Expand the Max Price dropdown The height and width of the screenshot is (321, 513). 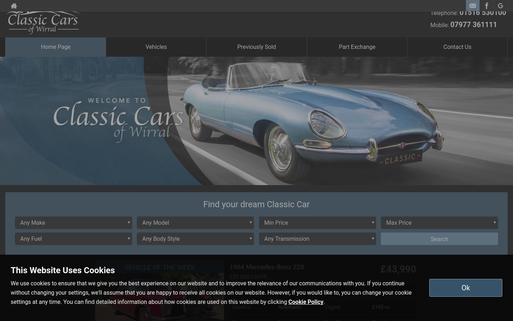click(x=439, y=223)
